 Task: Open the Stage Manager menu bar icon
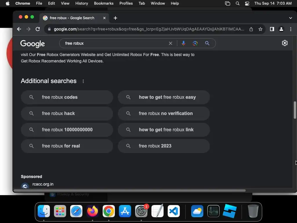click(x=227, y=3)
